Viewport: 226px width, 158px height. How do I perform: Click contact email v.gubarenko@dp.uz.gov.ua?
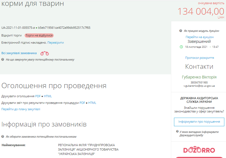tap(199, 86)
